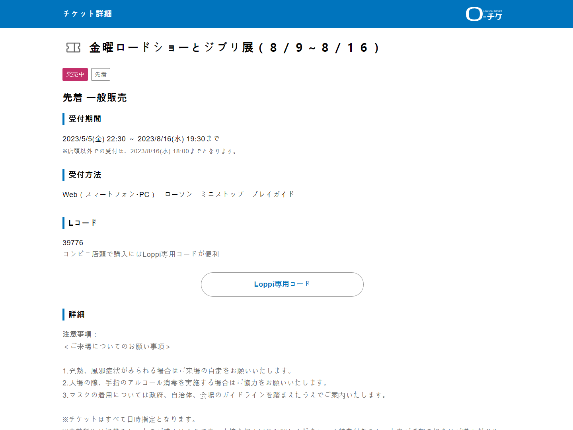Click the ミニストップ reception method
The image size is (573, 430).
[222, 194]
